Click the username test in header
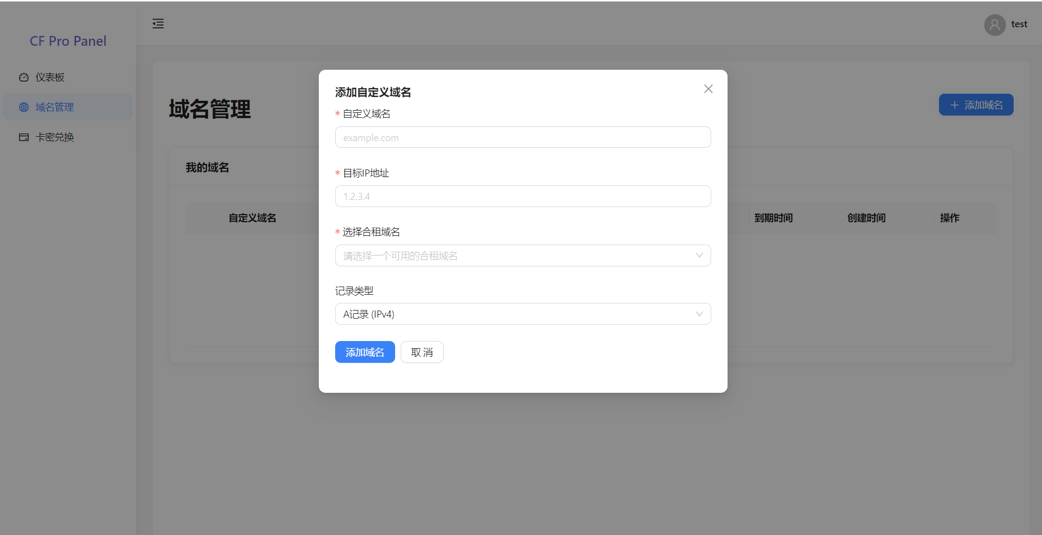This screenshot has width=1042, height=535. [1019, 24]
